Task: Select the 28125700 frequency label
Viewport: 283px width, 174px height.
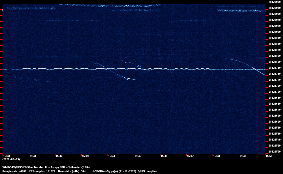Action: point(274,92)
